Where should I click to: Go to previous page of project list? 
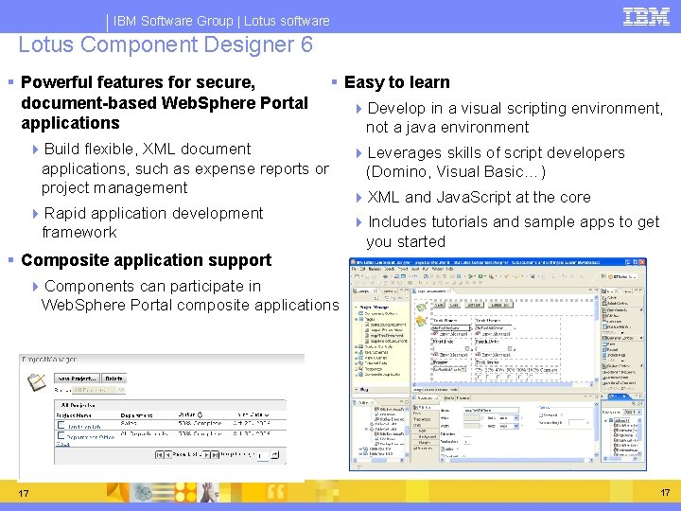tap(168, 455)
